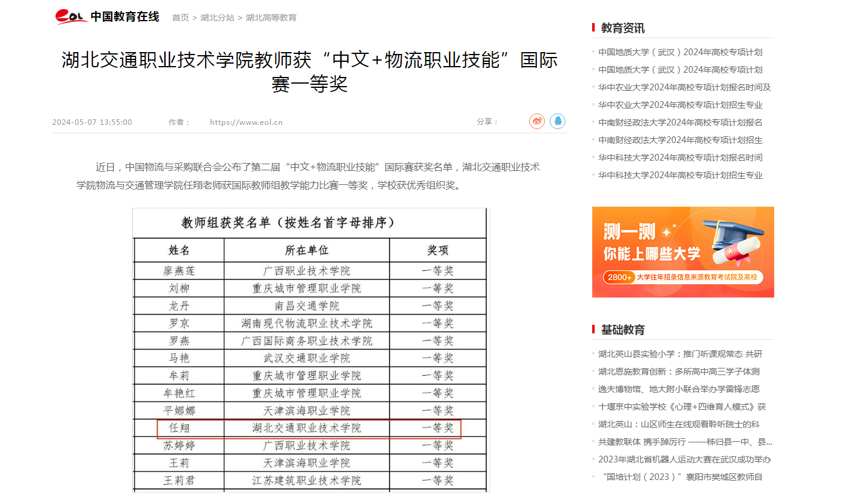844x503 pixels.
Task: Click the https://www.eol.cn source text
Action: tap(246, 122)
